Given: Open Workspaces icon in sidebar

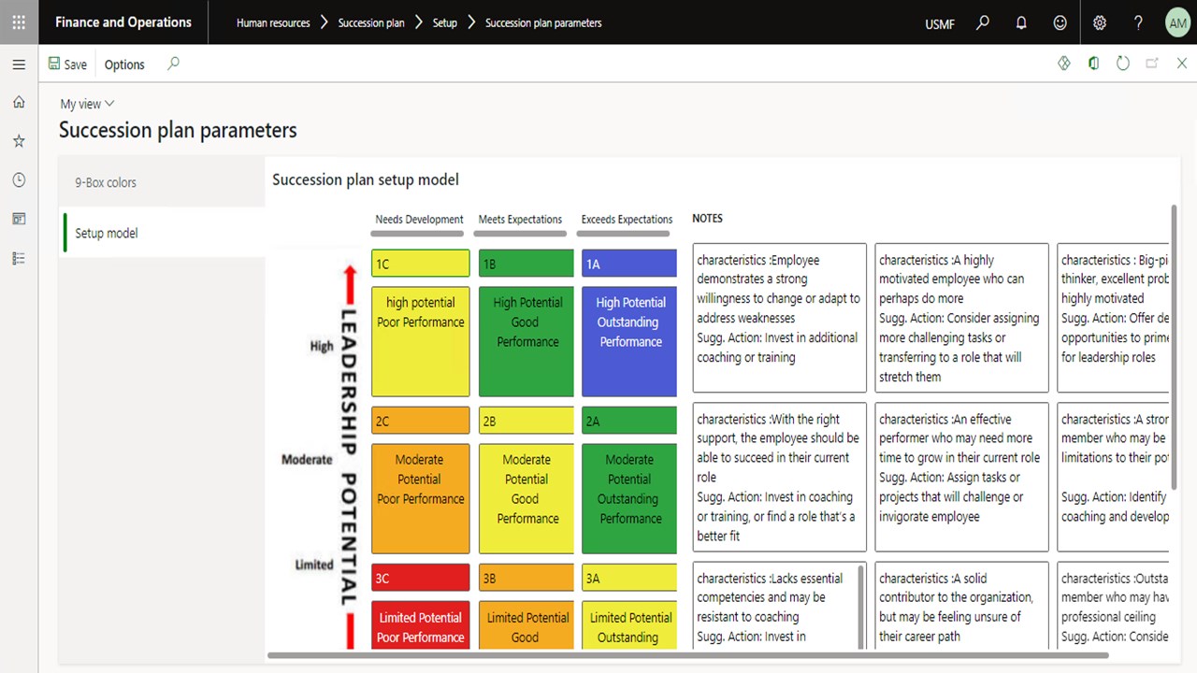Looking at the screenshot, I should coord(19,219).
